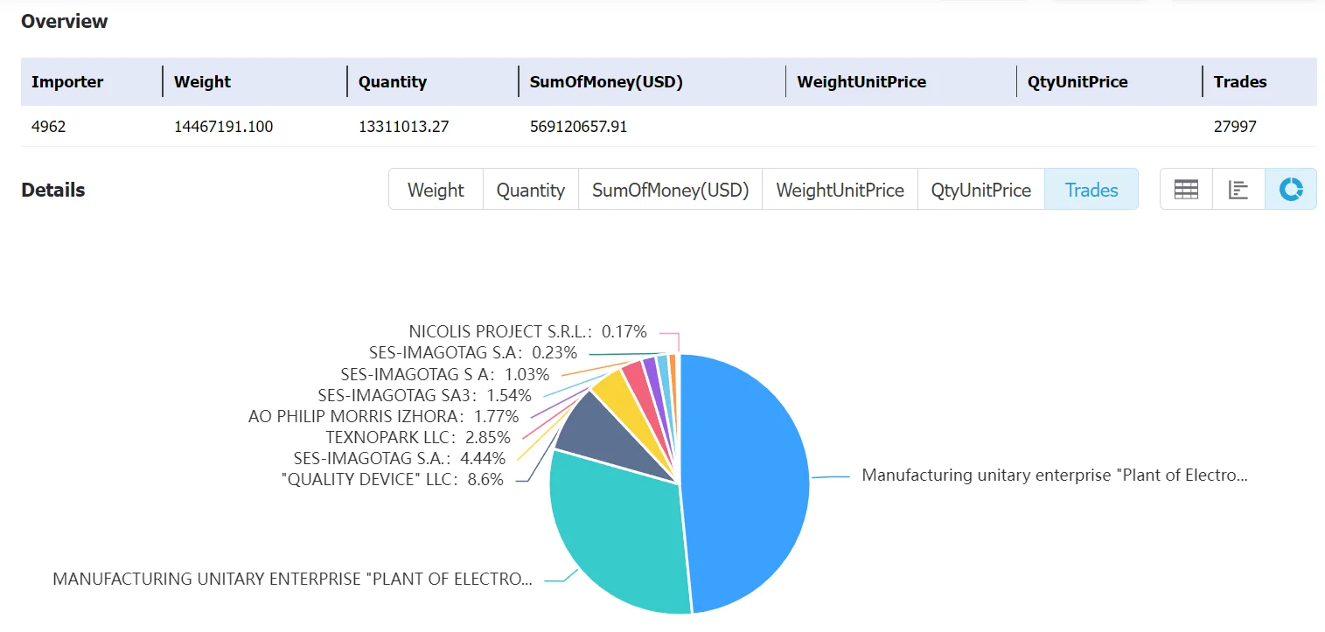Click the AO PHILIP MORRIS IZHORA label
This screenshot has height=632, width=1325.
(384, 416)
